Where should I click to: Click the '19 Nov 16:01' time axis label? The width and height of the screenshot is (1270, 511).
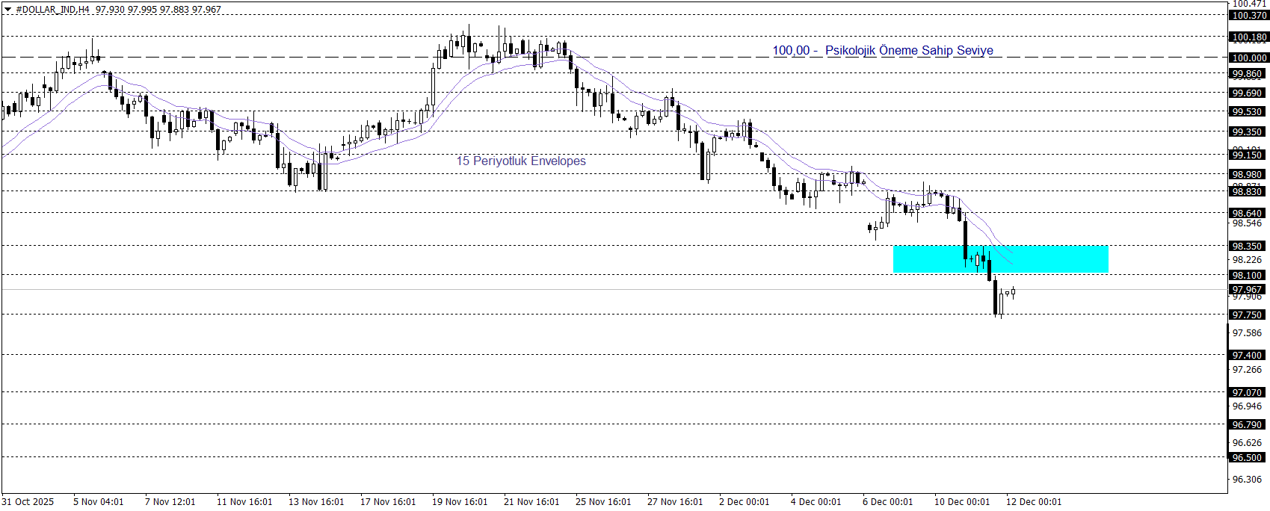pyautogui.click(x=460, y=501)
